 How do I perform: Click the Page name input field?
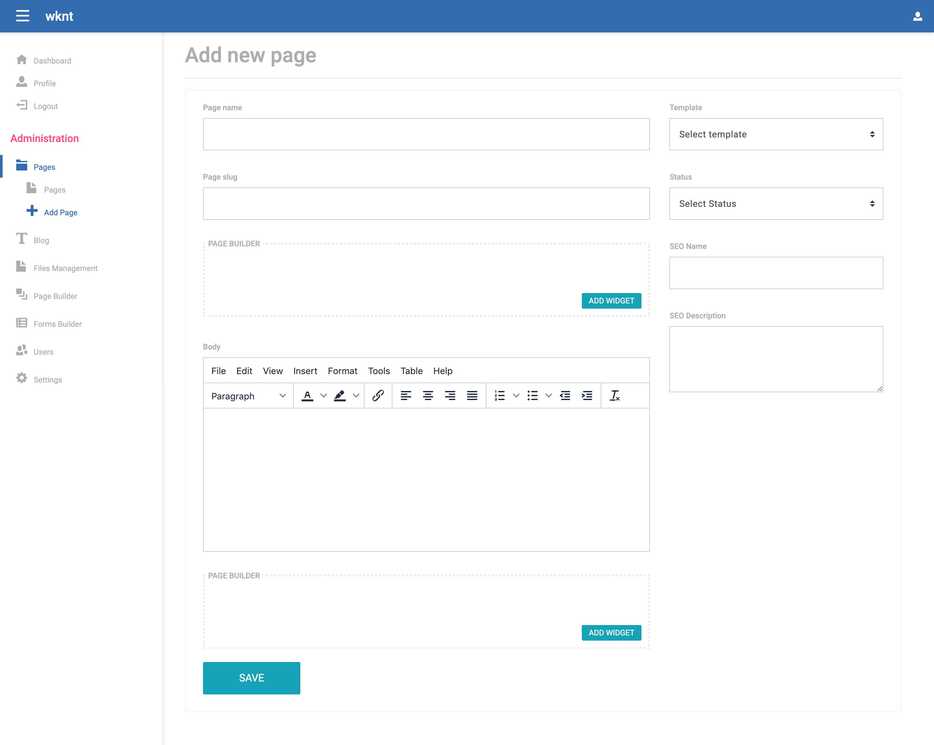point(426,134)
